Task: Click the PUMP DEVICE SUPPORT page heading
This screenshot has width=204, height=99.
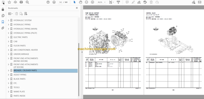Action: (x=92, y=13)
